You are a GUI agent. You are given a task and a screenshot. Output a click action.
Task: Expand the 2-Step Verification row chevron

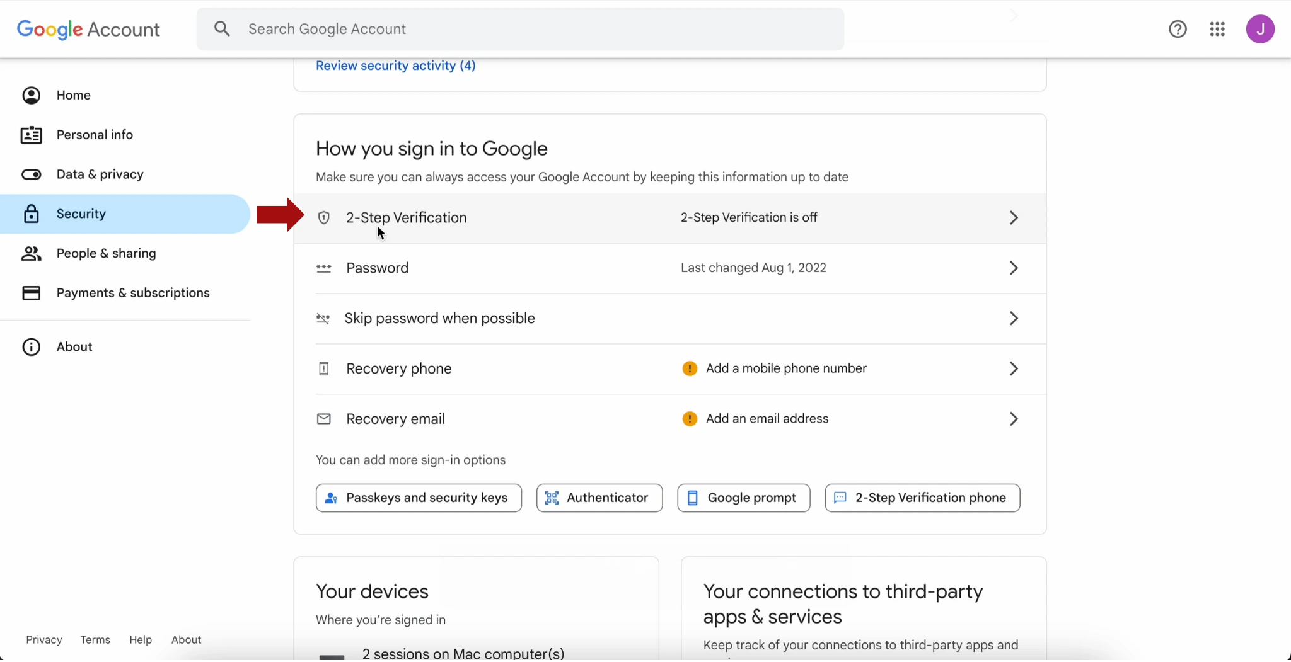point(1013,218)
